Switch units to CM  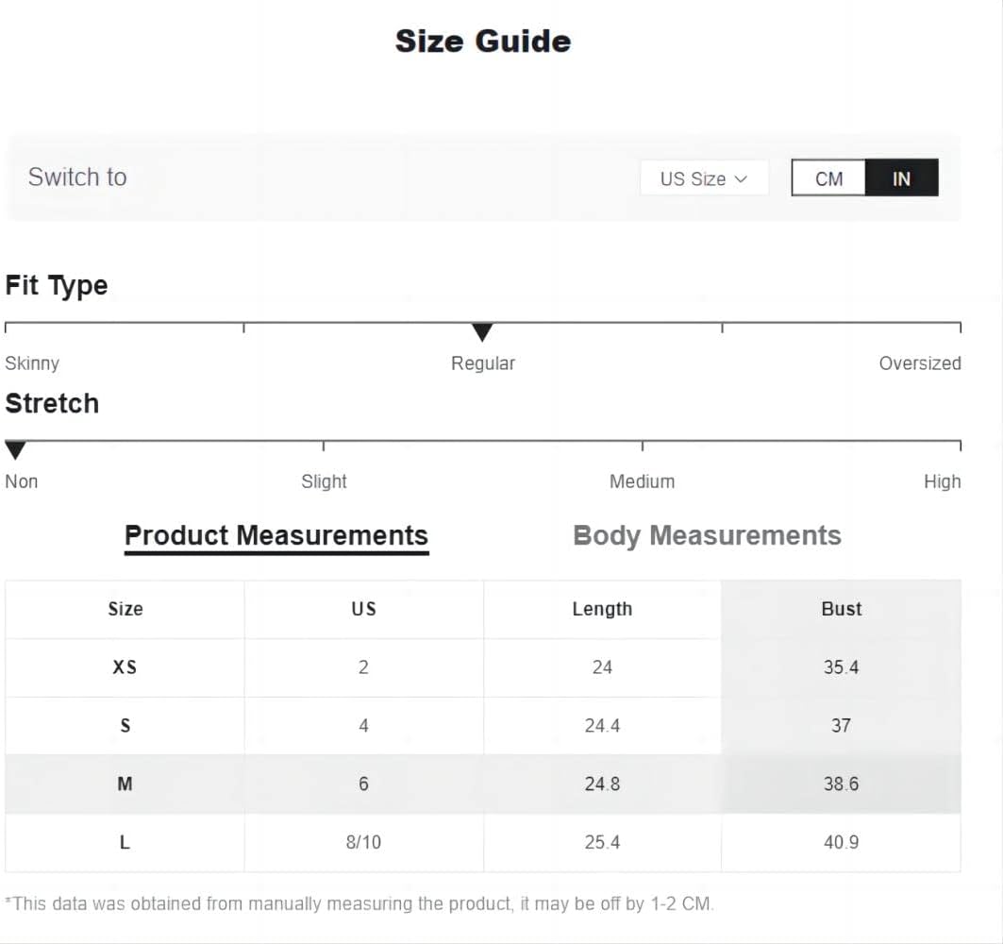click(828, 177)
